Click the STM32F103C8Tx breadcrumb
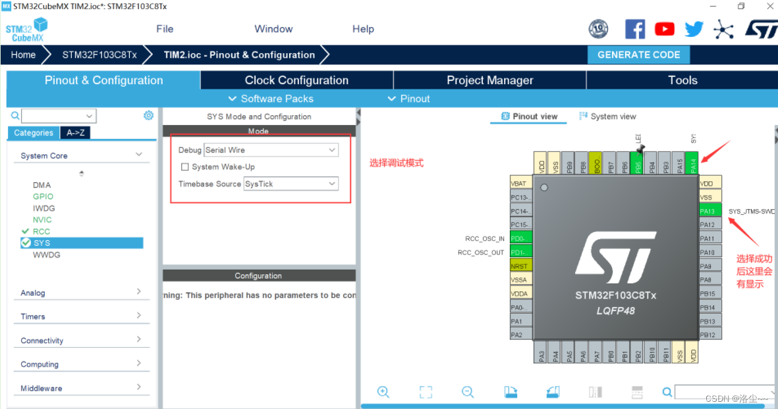The image size is (778, 409). point(99,55)
